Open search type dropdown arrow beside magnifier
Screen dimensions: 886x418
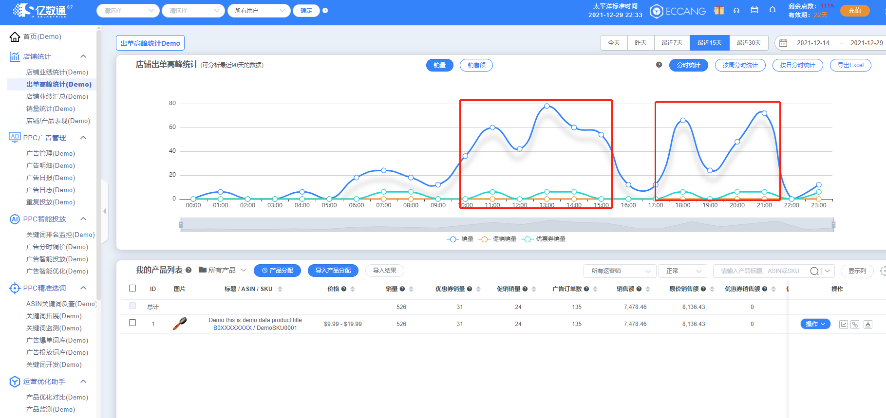(827, 271)
